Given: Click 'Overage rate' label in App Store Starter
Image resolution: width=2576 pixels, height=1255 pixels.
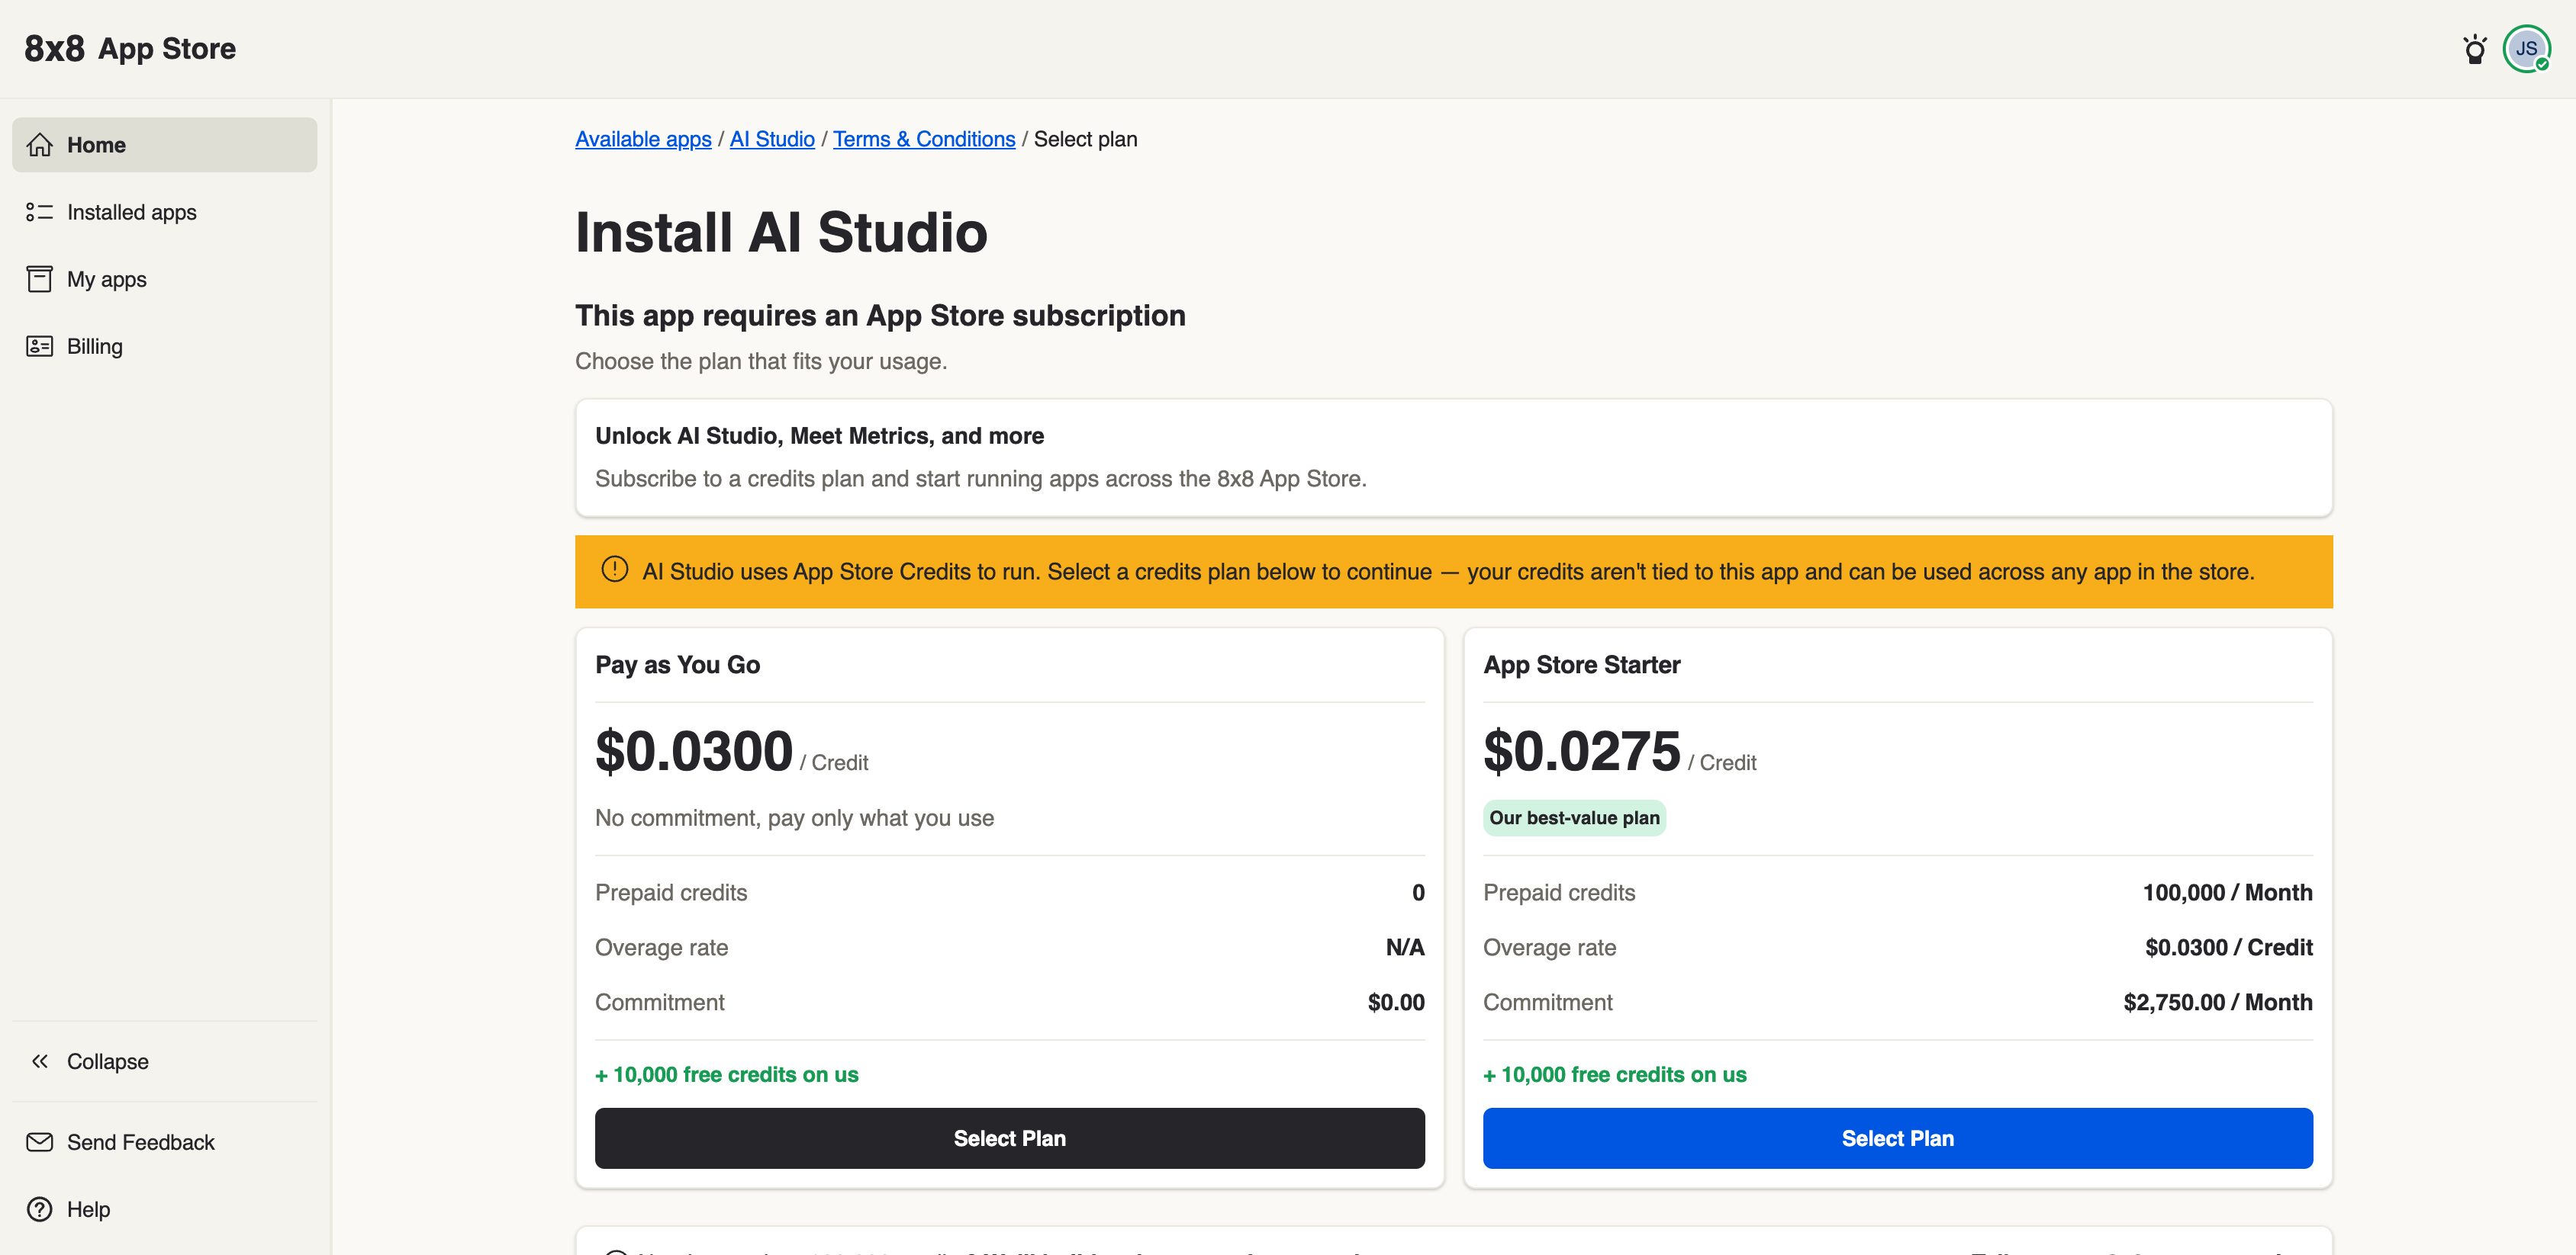Looking at the screenshot, I should point(1549,948).
